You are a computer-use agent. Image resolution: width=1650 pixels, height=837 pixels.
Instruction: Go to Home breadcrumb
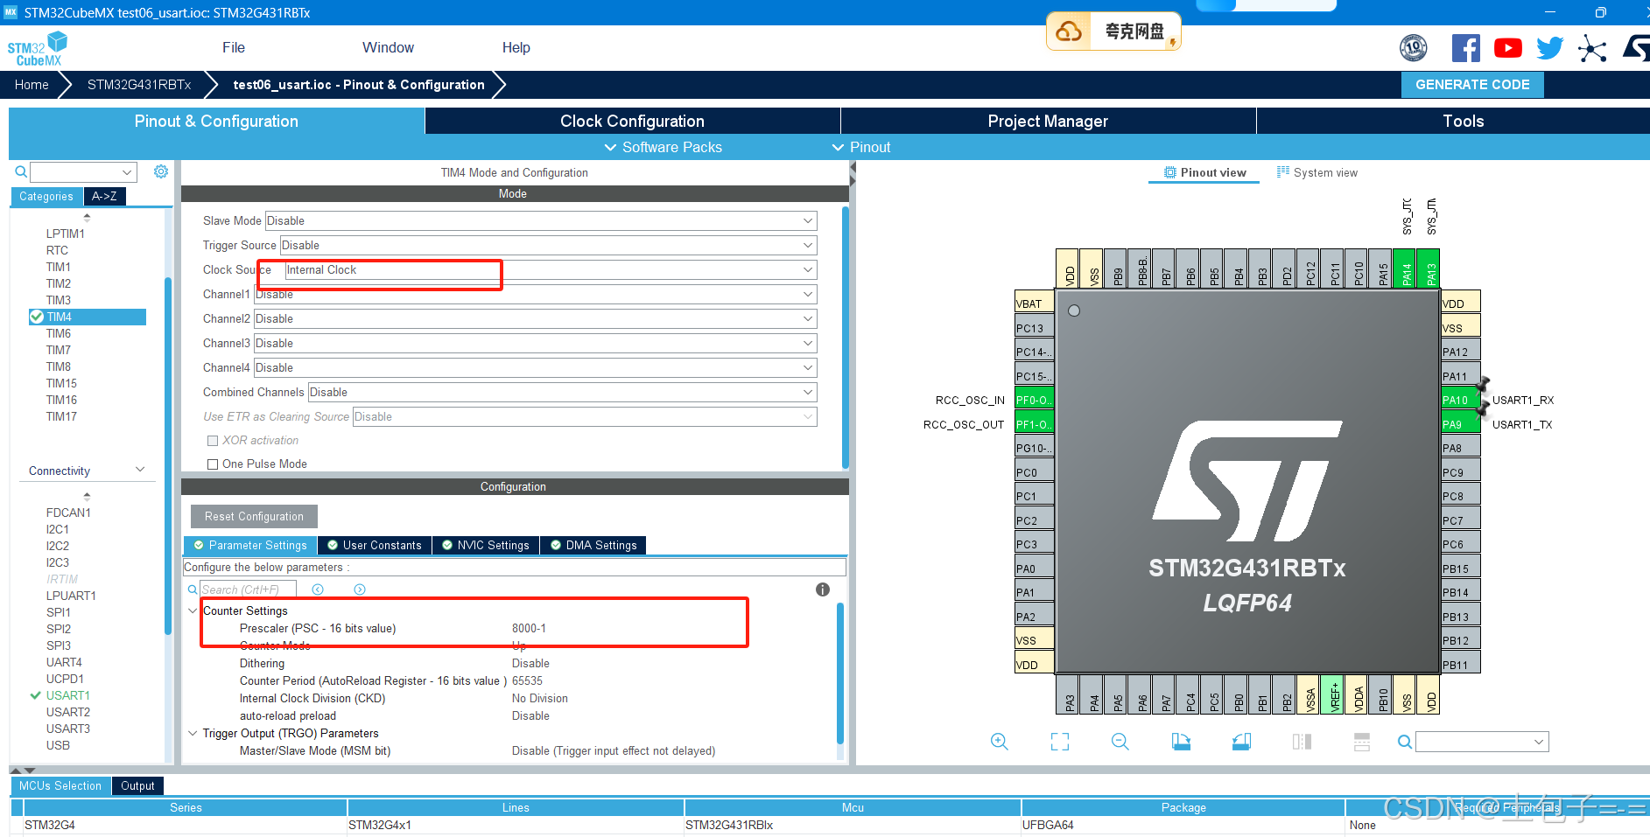pyautogui.click(x=32, y=85)
